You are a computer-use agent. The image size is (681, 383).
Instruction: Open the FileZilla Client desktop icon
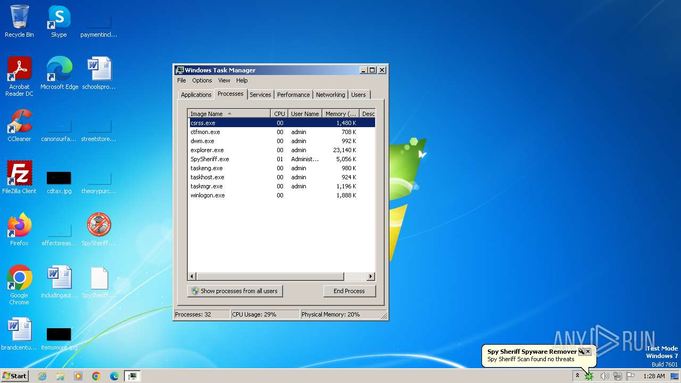[19, 178]
